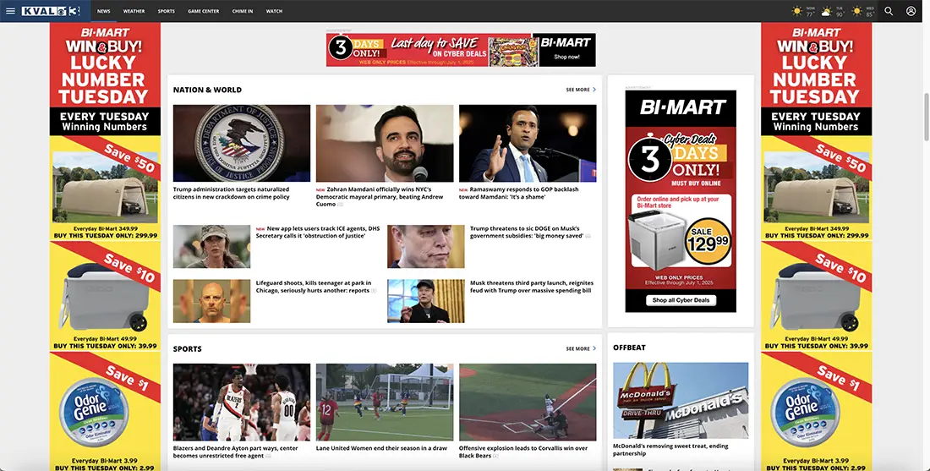Open New app tracks ICE agents headline

coord(318,232)
